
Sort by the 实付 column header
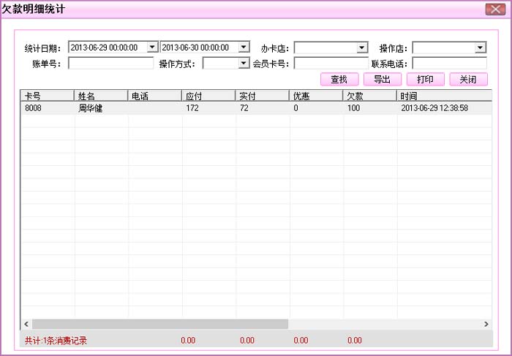tap(262, 96)
